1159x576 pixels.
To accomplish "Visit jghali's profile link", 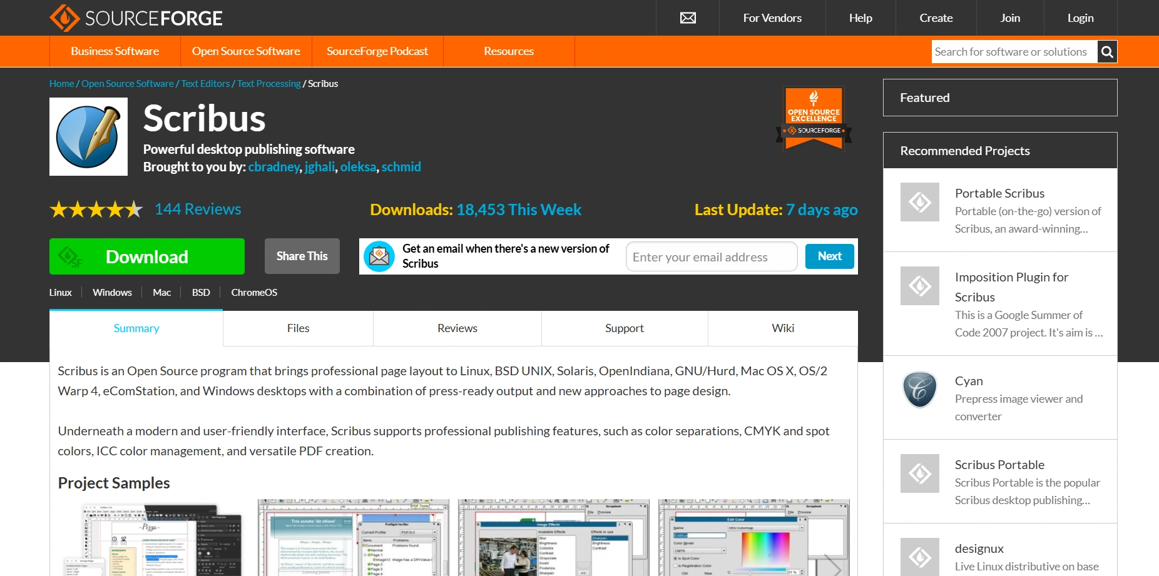I will coord(320,167).
